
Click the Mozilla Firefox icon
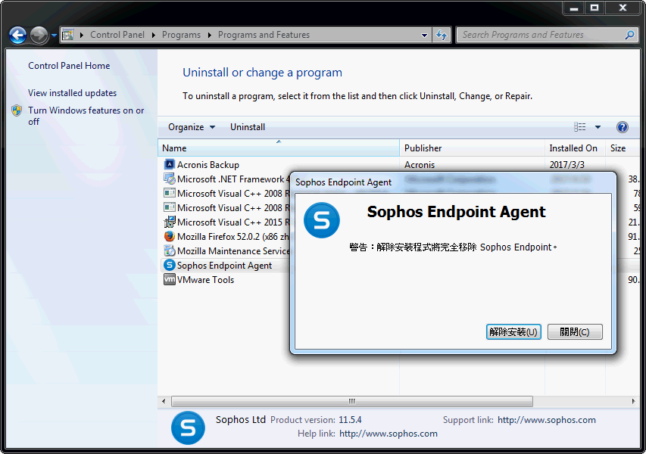[x=169, y=236]
